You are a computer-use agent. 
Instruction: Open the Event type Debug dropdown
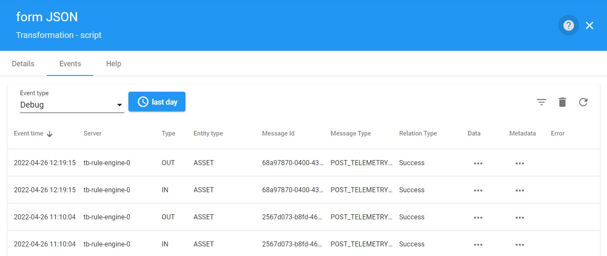pyautogui.click(x=72, y=105)
